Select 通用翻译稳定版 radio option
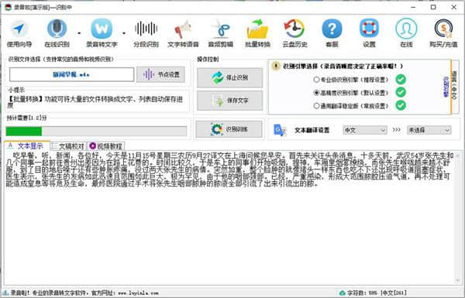 click(x=316, y=106)
